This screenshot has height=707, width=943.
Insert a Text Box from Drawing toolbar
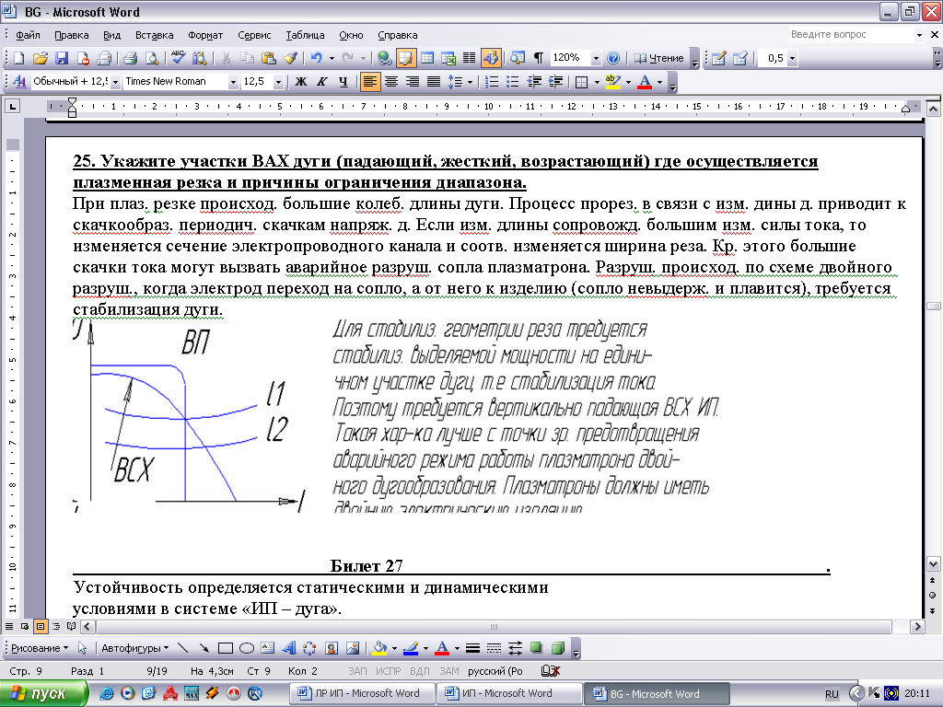pyautogui.click(x=268, y=648)
